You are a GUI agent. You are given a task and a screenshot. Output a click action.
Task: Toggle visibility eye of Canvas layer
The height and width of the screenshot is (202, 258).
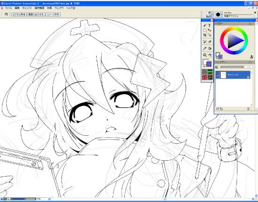point(218,75)
